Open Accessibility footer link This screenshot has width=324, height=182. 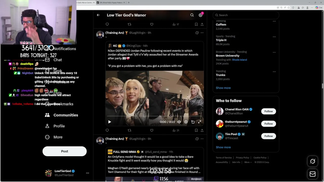pos(222,162)
